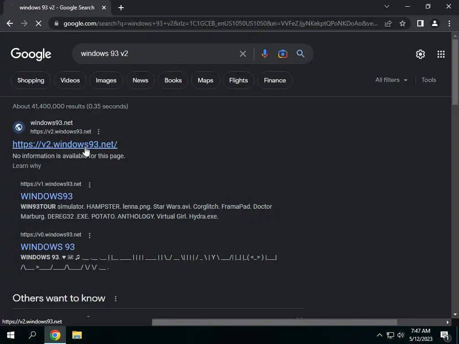This screenshot has width=459, height=344.
Task: Filter results by Flights
Action: [x=238, y=80]
